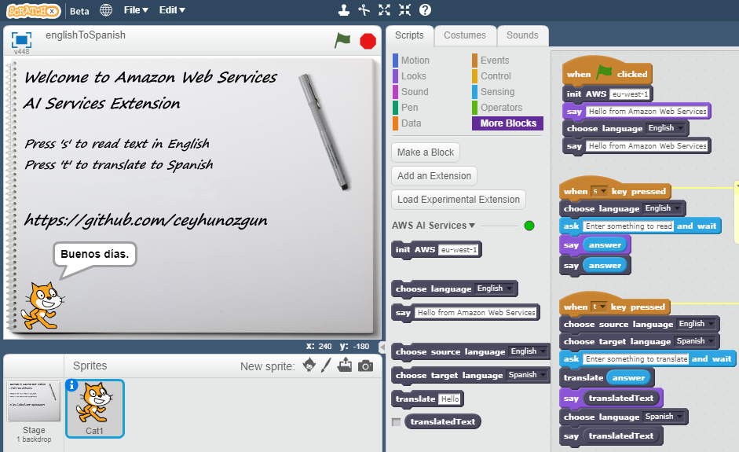Edit palette translate Hello text field

pos(450,399)
